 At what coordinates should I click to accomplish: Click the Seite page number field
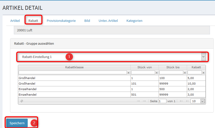[x=162, y=101]
